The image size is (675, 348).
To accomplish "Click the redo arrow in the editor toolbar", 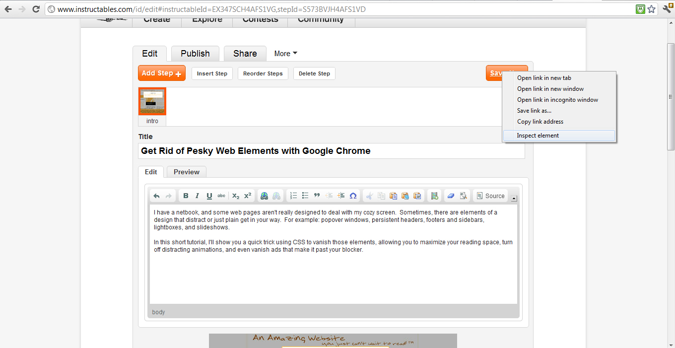I will (169, 196).
